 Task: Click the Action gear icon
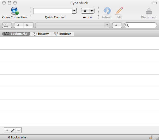85,11
